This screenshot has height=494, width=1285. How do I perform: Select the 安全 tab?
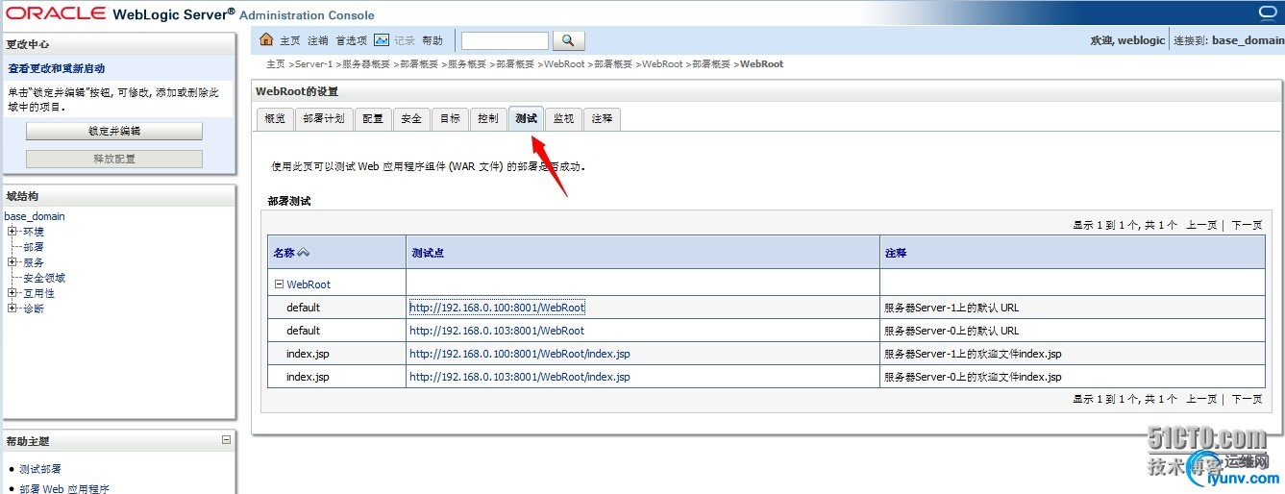pos(411,118)
